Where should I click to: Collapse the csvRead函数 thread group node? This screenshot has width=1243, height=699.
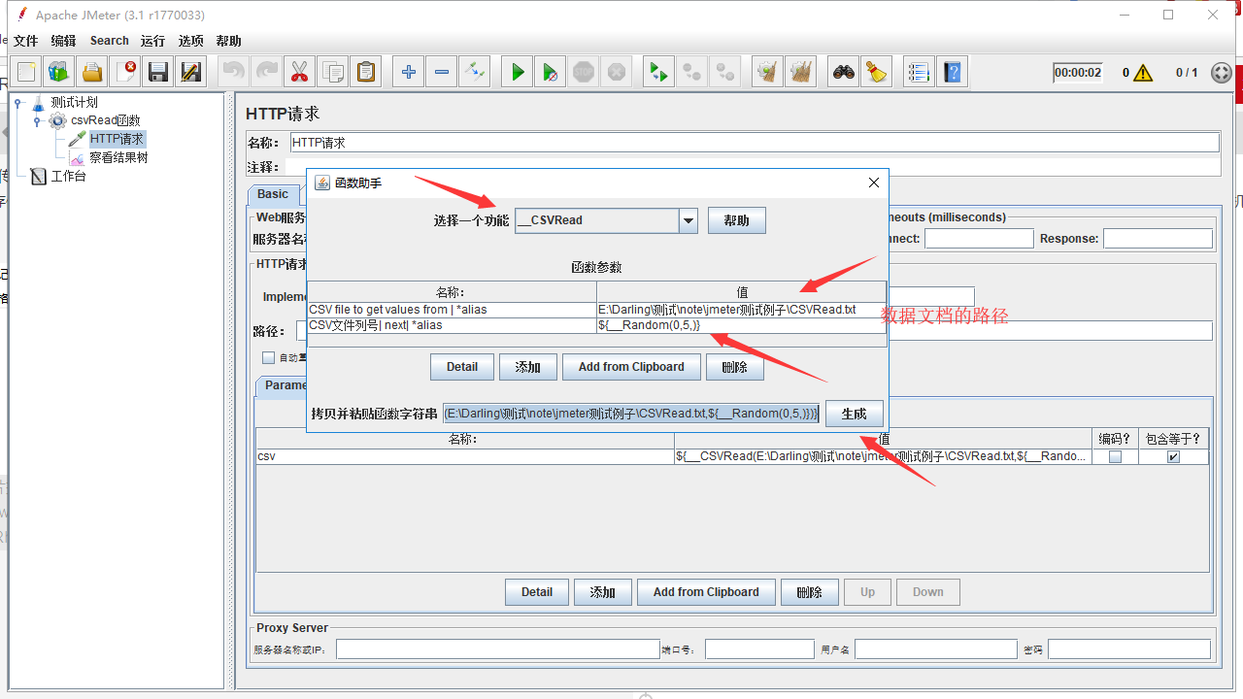click(37, 121)
